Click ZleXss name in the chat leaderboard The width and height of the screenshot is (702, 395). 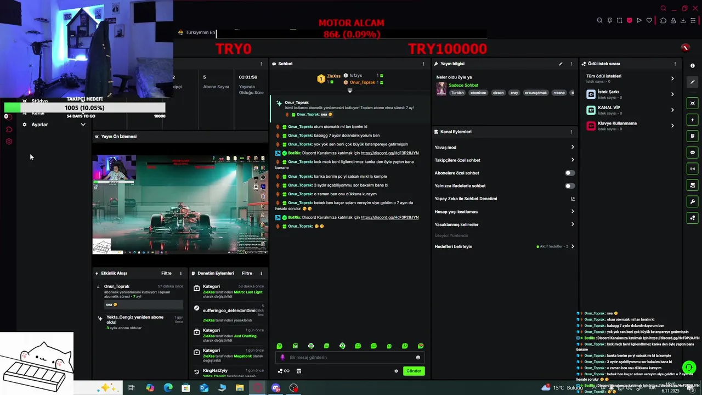(333, 76)
